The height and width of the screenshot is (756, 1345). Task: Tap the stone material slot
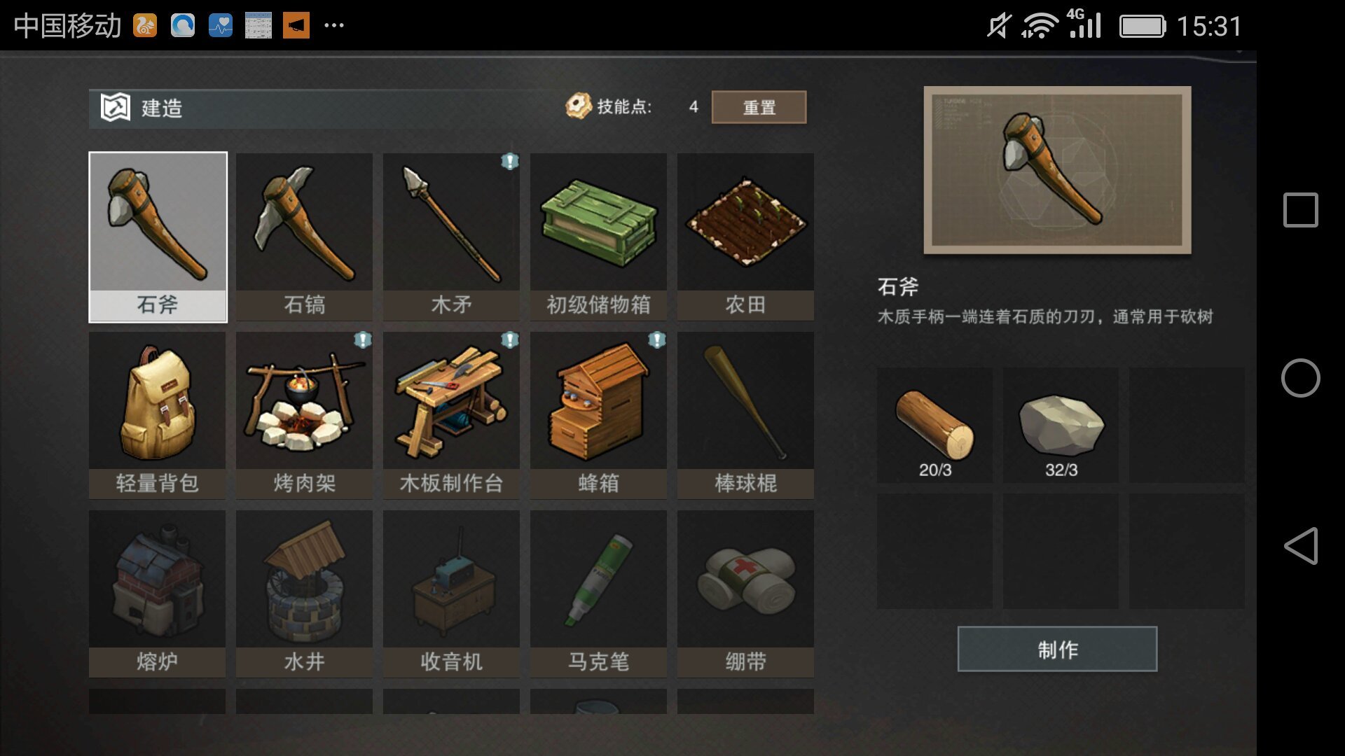[1061, 425]
